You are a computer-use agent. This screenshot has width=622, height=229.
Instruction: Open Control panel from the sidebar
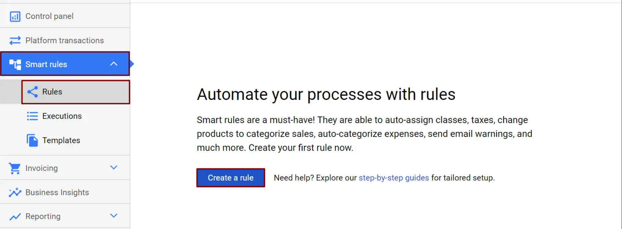point(49,16)
